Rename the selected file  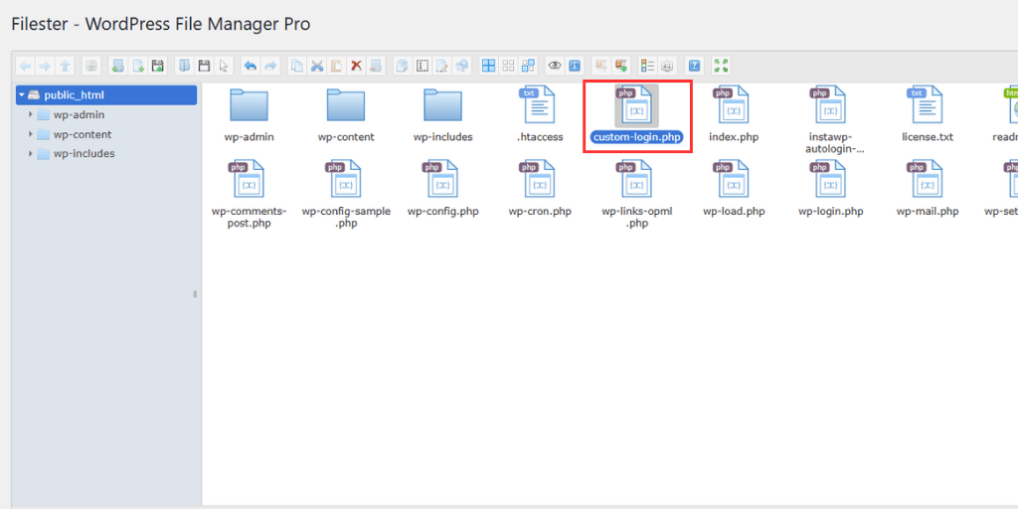tap(423, 66)
